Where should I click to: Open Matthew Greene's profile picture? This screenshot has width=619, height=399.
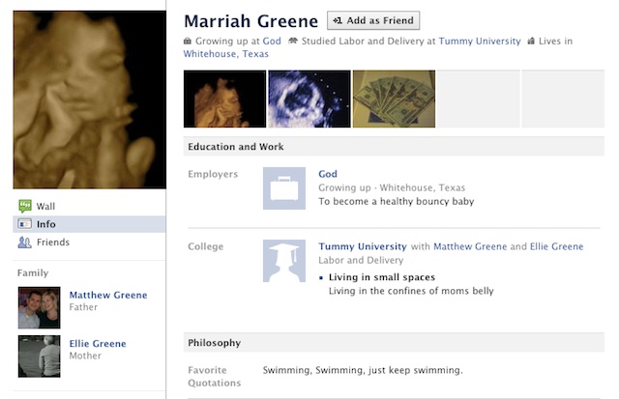coord(39,307)
